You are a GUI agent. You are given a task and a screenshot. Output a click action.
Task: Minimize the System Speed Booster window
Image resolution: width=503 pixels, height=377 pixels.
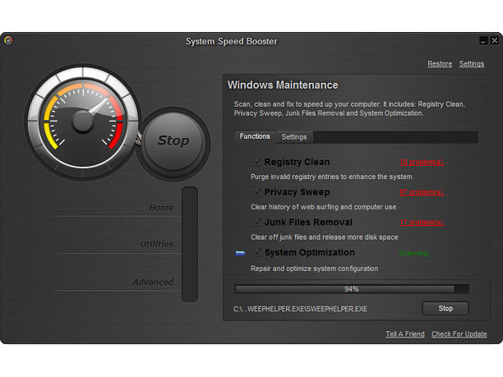pos(483,41)
